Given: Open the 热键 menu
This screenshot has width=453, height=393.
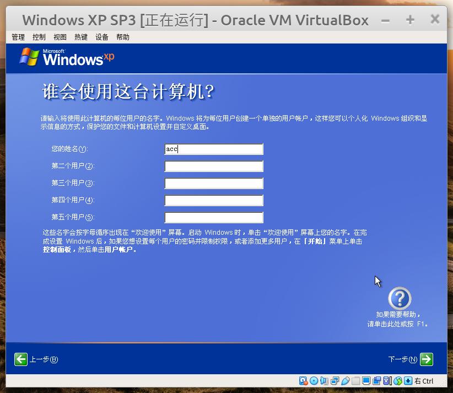Looking at the screenshot, I should tap(80, 37).
